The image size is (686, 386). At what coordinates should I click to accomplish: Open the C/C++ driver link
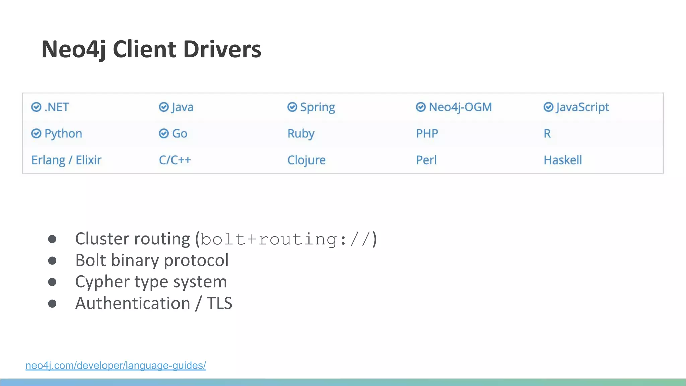[x=175, y=160]
